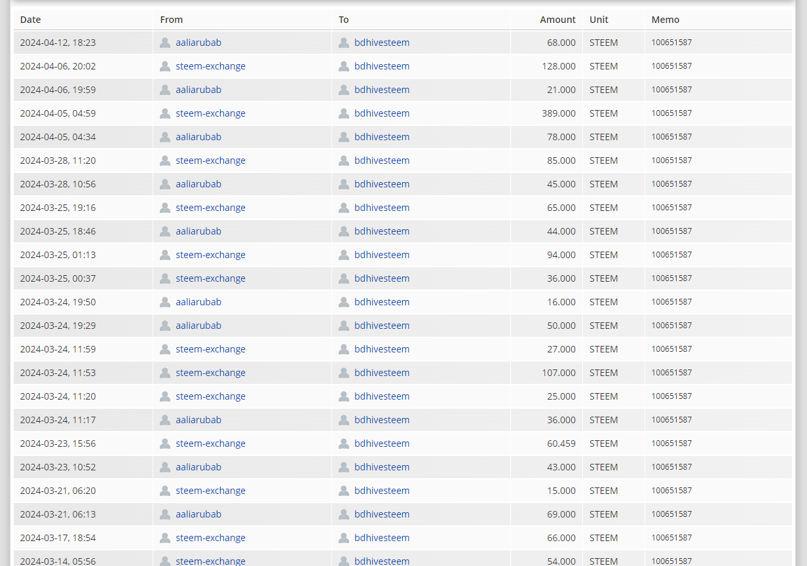The image size is (807, 566).
Task: Open steem-exchange link in 2024-03-28, 11:20 row
Action: click(x=210, y=160)
